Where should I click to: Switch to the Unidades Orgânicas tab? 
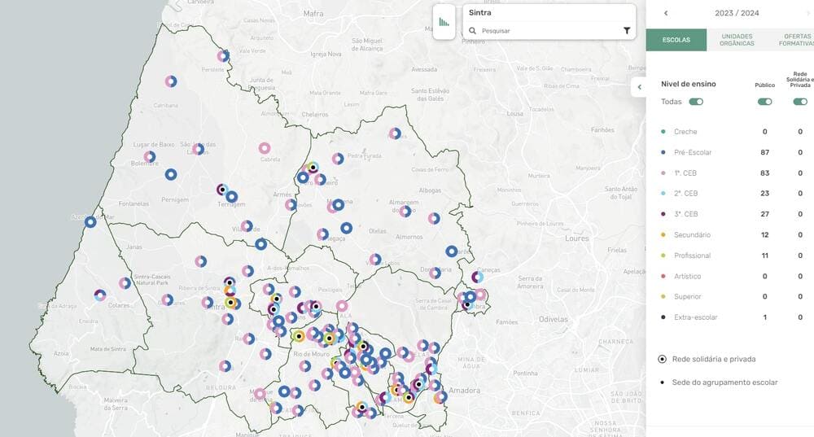736,40
